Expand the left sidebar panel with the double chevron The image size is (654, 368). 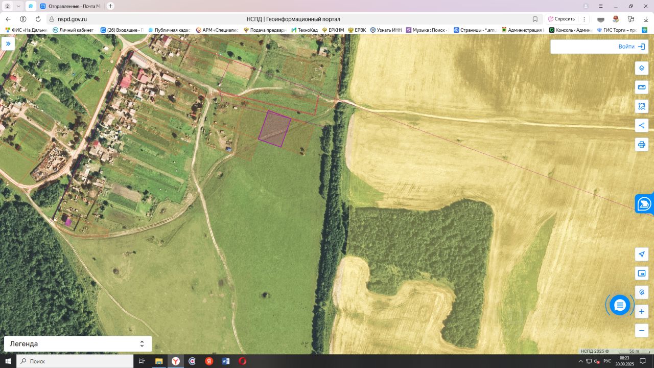(8, 43)
